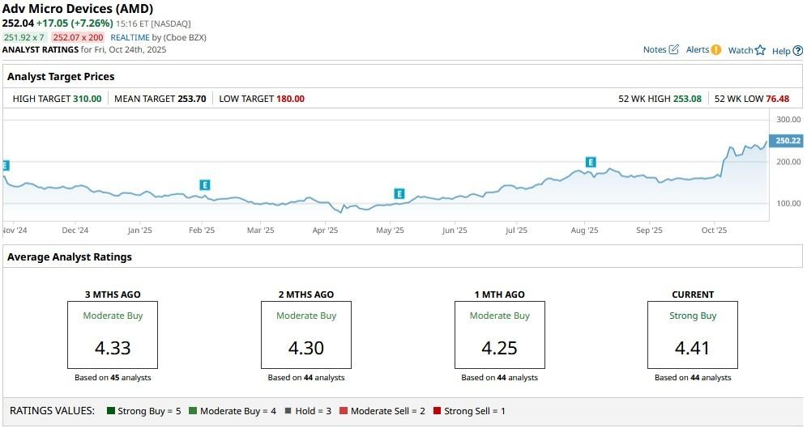Click the red ask 252.07 x 200 box
Viewport: 807px width, 428px height.
click(x=77, y=37)
